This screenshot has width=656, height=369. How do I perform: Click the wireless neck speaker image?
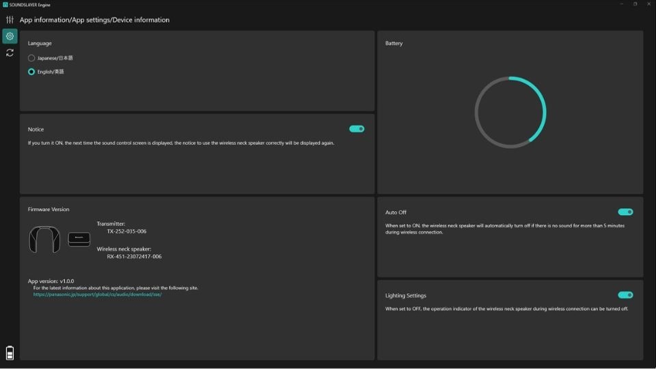click(x=44, y=239)
